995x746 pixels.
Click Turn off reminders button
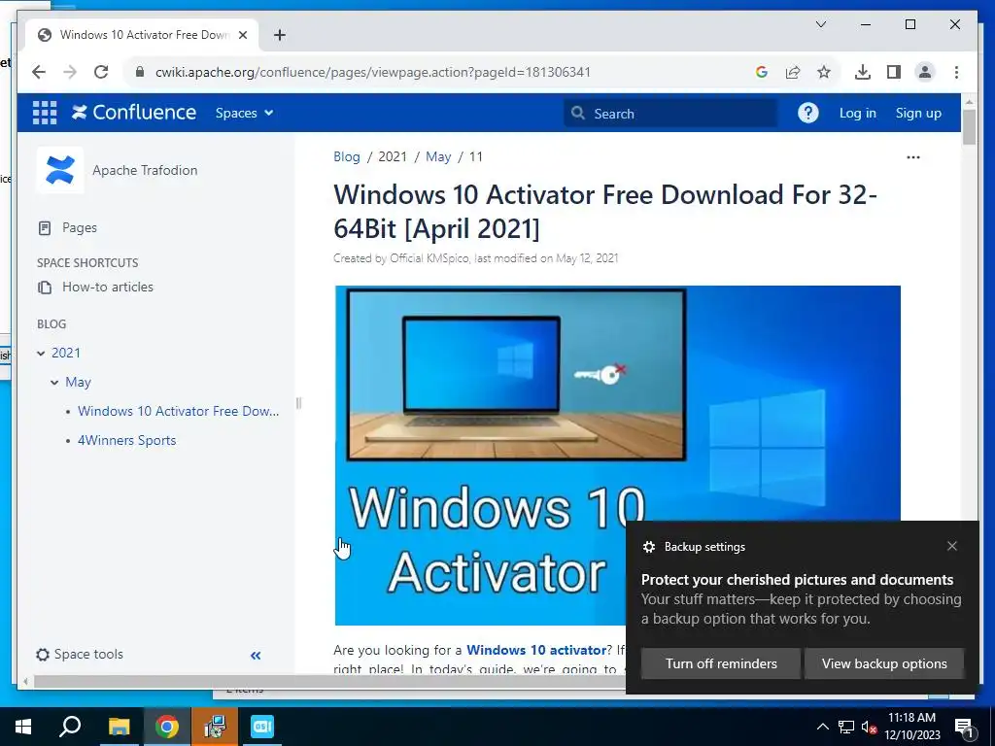[721, 663]
